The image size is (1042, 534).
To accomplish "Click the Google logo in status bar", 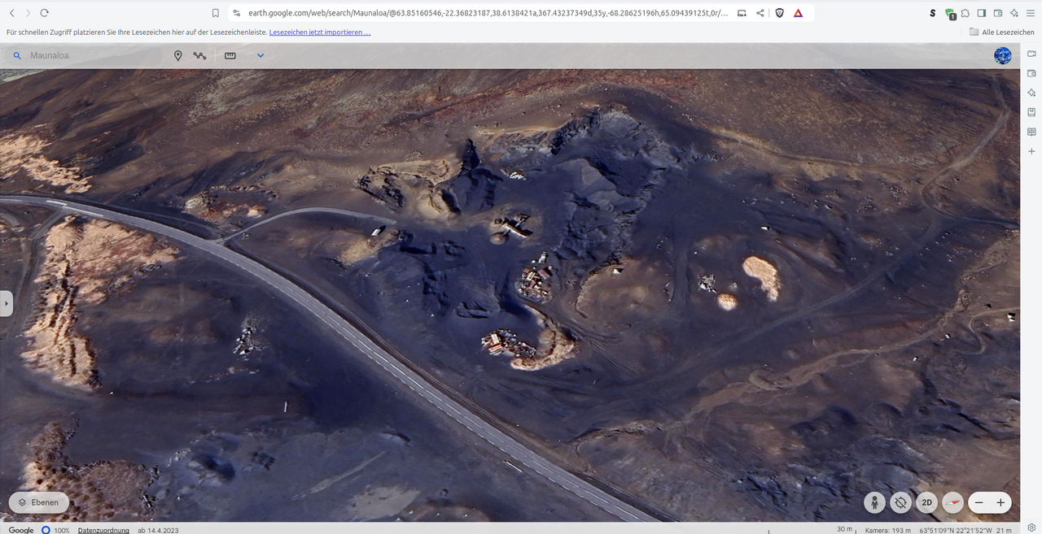I will point(21,530).
